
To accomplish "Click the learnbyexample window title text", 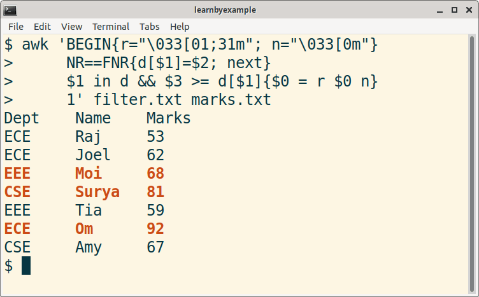I will tap(239, 10).
